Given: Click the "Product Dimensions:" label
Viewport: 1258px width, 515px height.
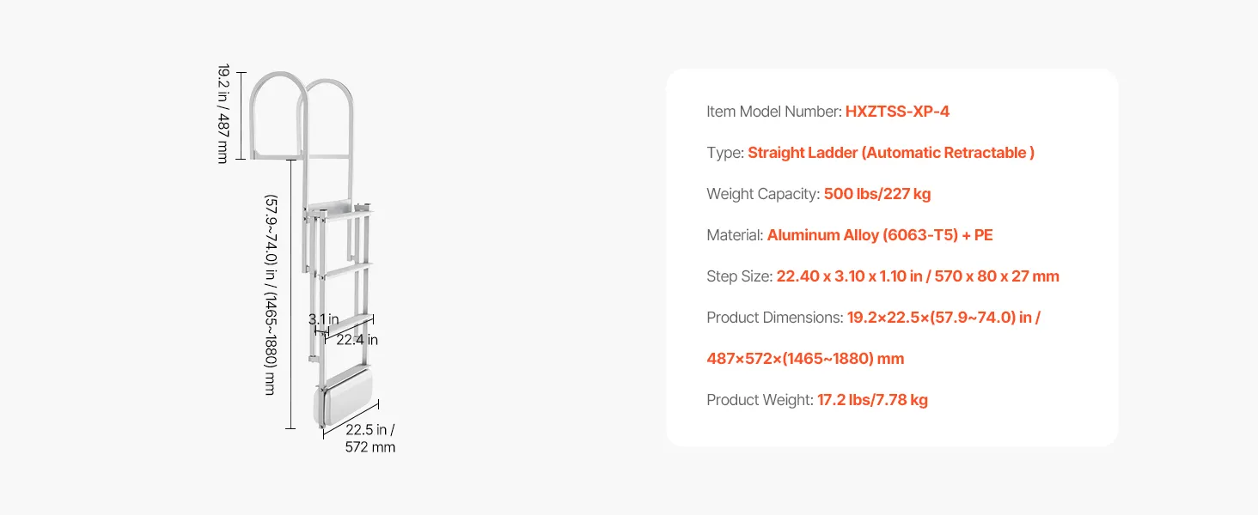Looking at the screenshot, I should tap(774, 318).
